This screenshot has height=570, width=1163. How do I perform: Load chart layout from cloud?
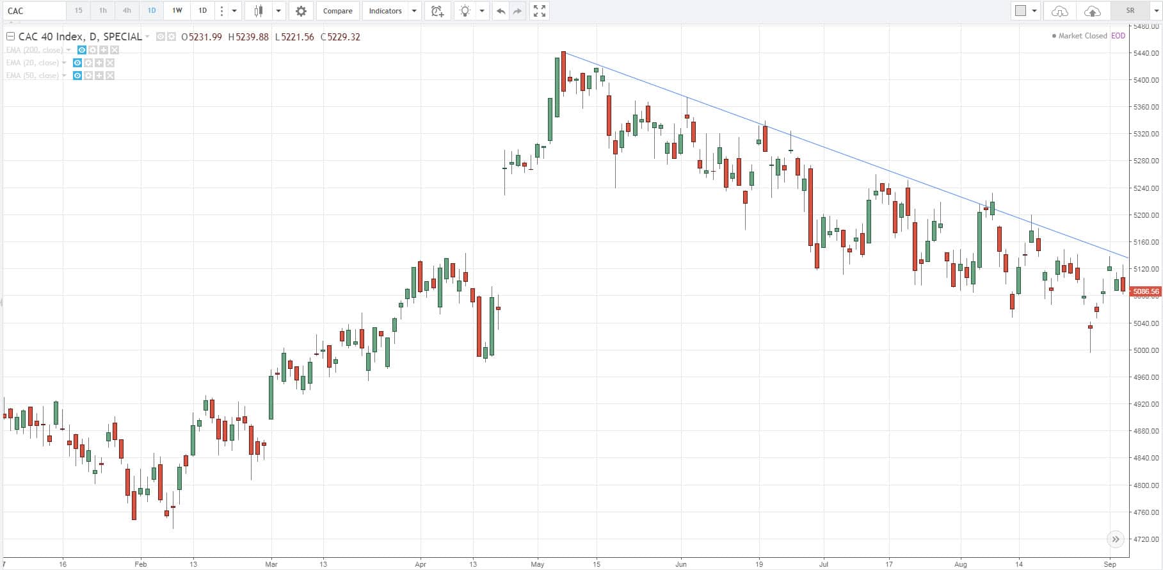pyautogui.click(x=1060, y=11)
